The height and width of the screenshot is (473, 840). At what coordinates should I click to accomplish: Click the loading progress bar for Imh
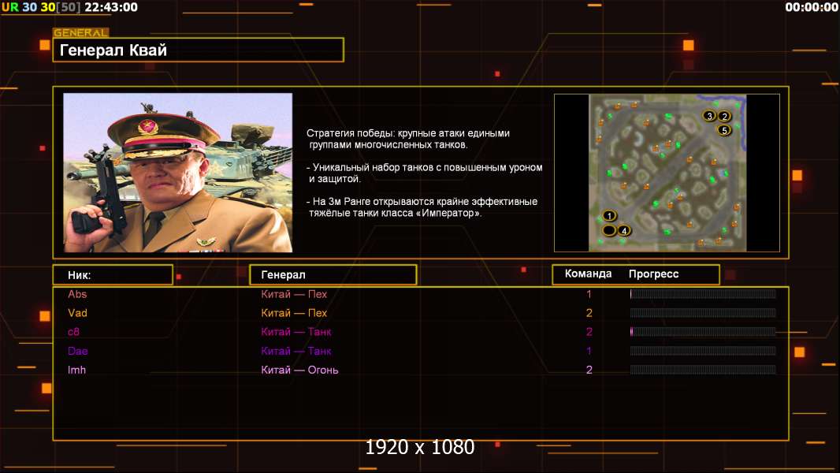tap(703, 370)
